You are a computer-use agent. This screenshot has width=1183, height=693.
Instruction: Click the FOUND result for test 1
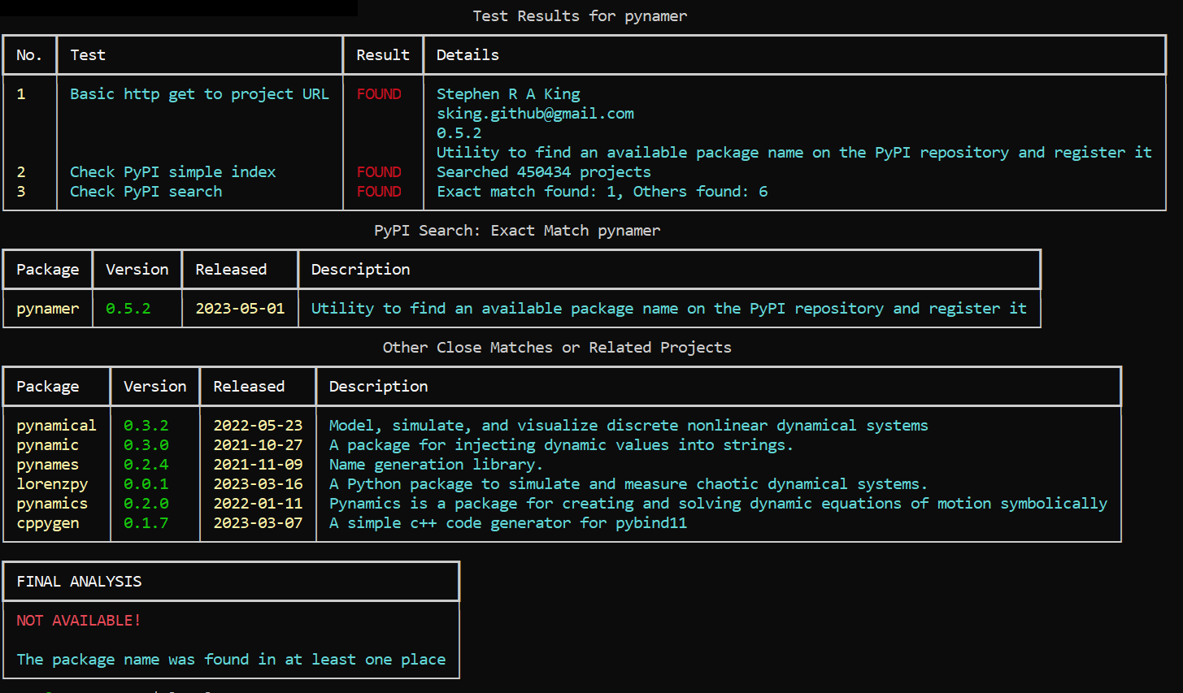379,94
